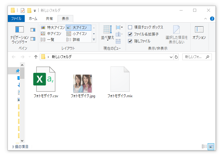This screenshot has height=161, width=223.
Task: Switch to large icons view in status bar
Action: [x=211, y=147]
